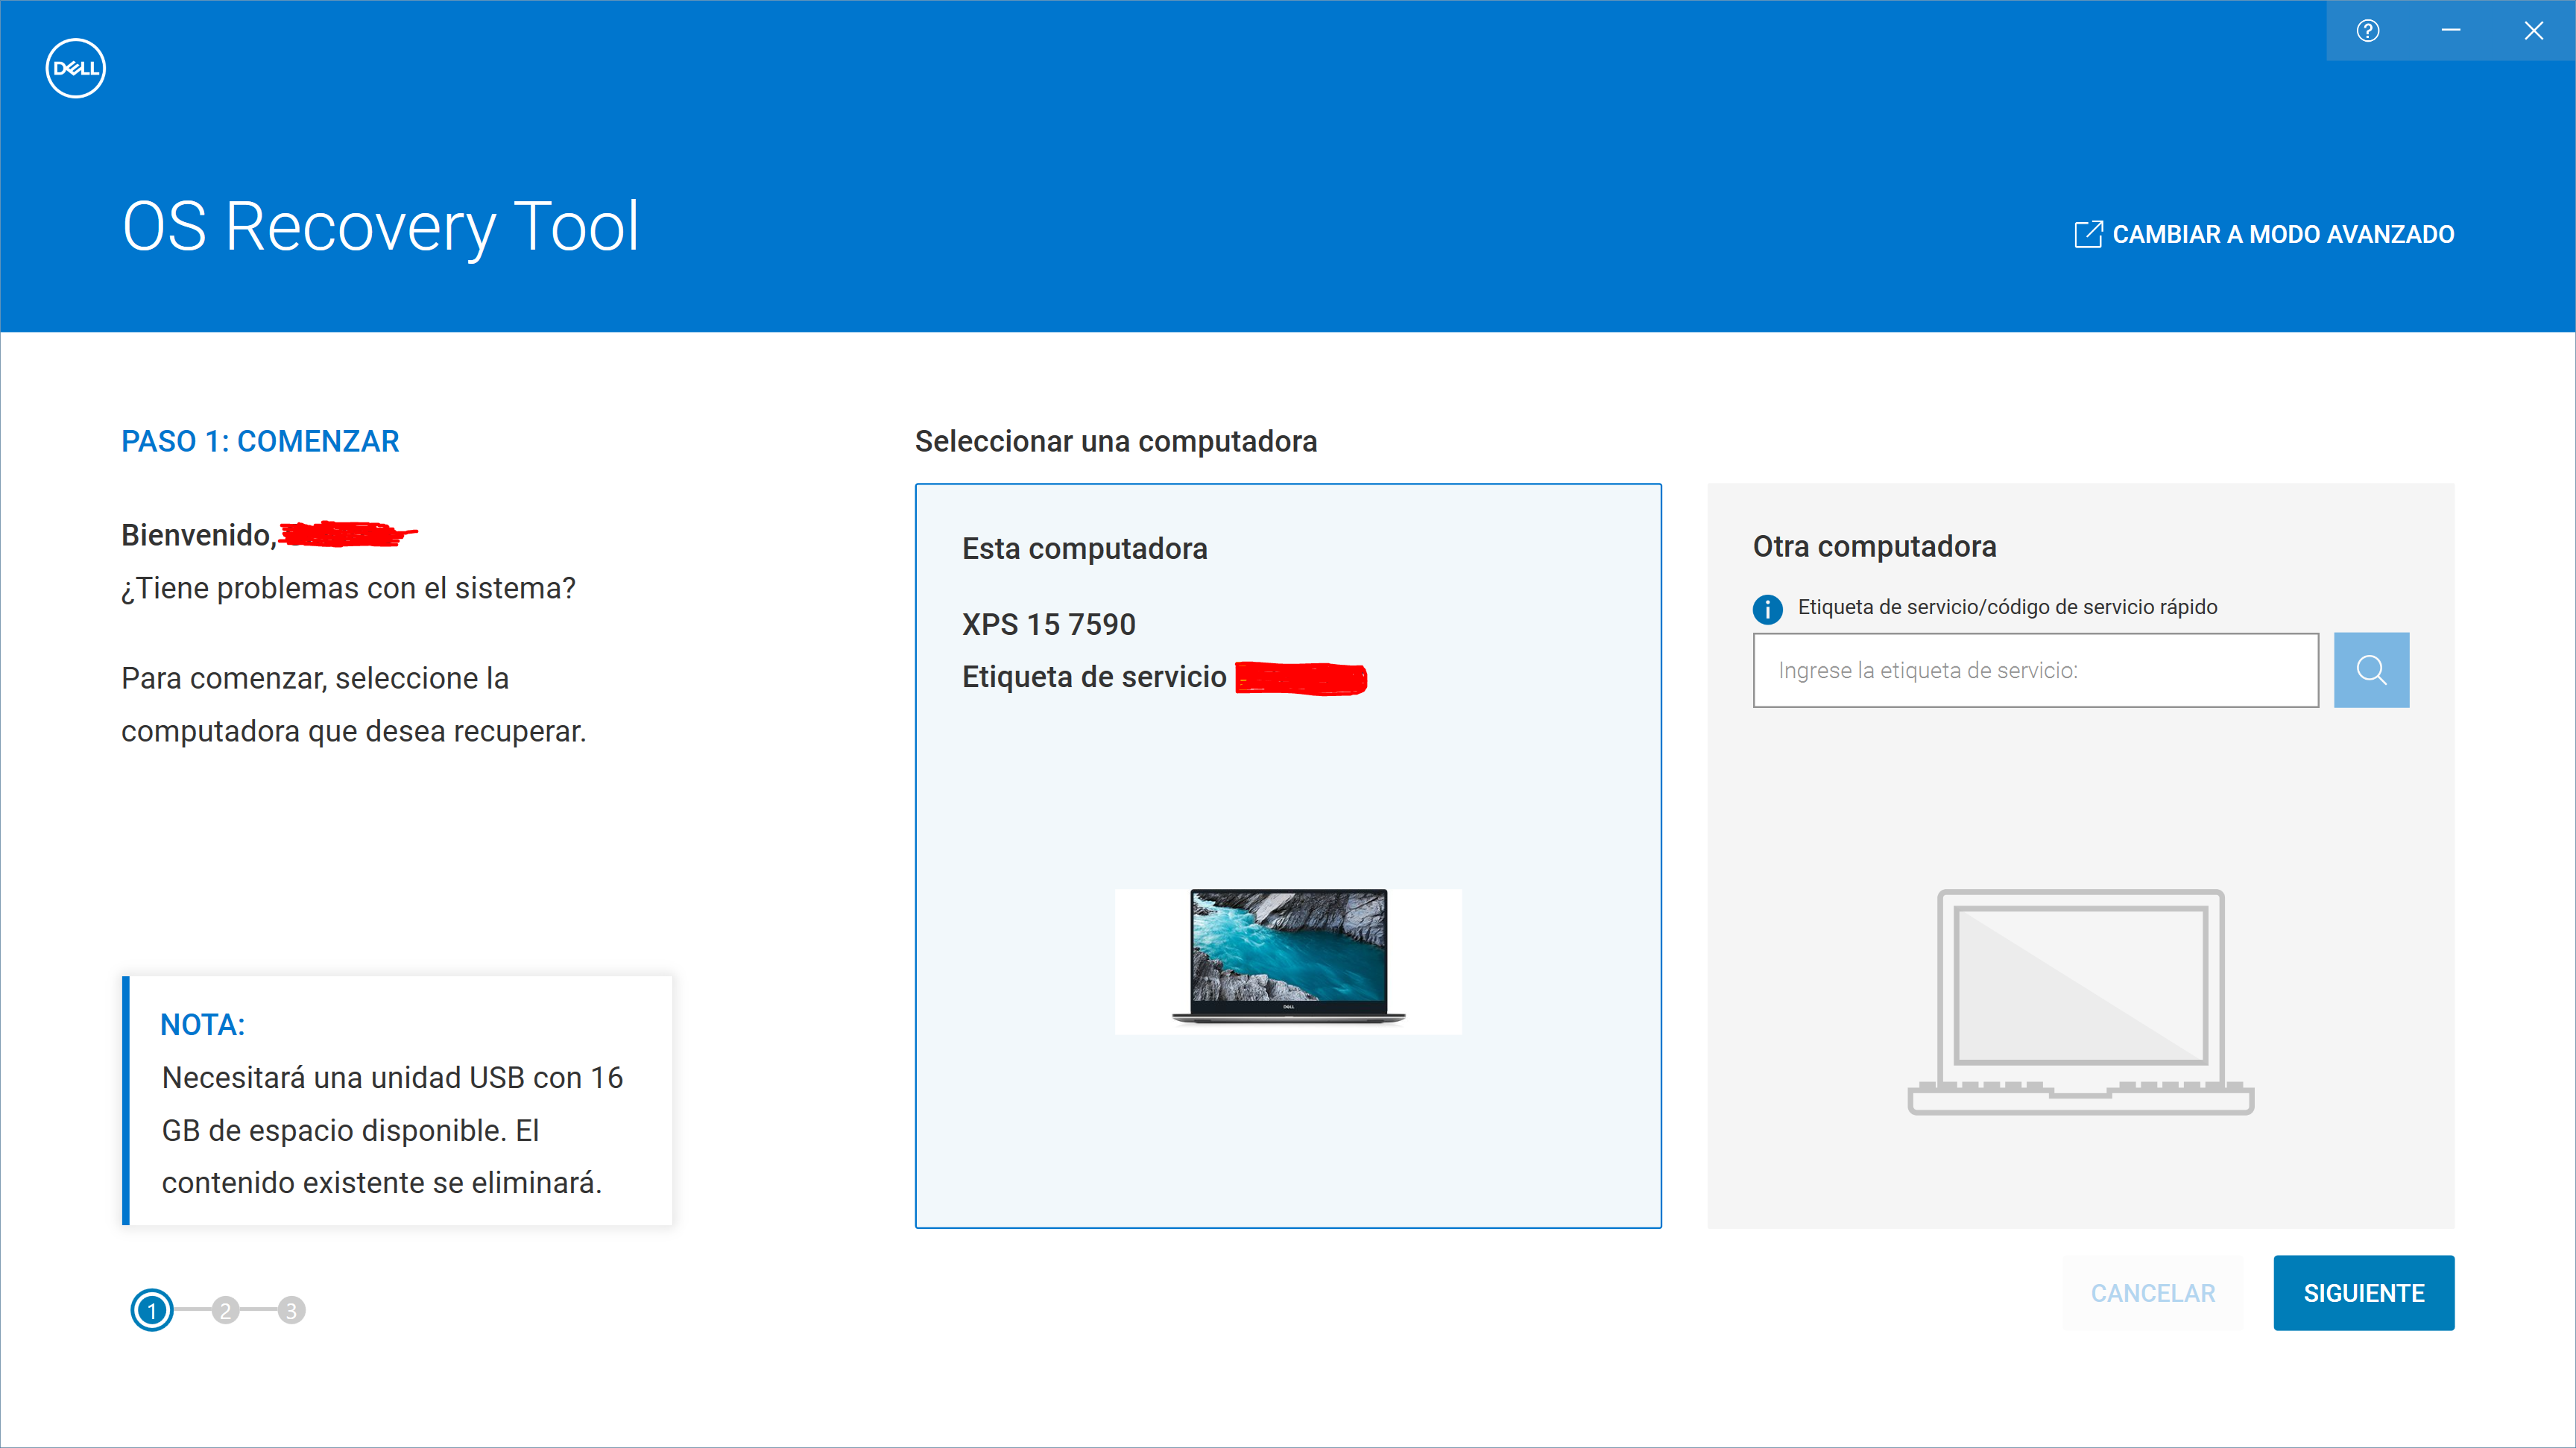Click the ¿Tiene problemas con el sistema? text
2576x1448 pixels.
point(348,588)
